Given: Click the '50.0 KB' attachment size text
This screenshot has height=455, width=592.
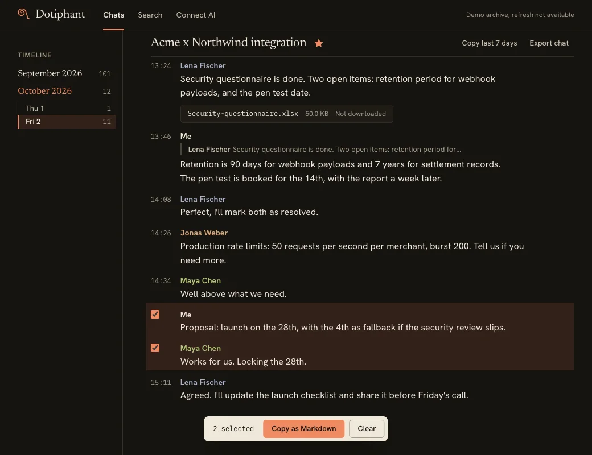Looking at the screenshot, I should [316, 114].
